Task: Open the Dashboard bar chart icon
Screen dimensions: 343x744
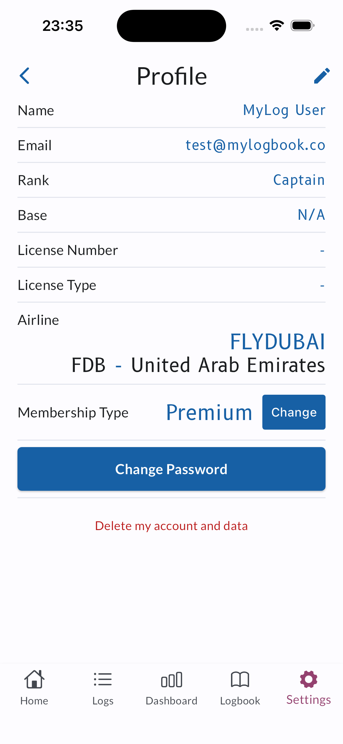Action: point(171,680)
